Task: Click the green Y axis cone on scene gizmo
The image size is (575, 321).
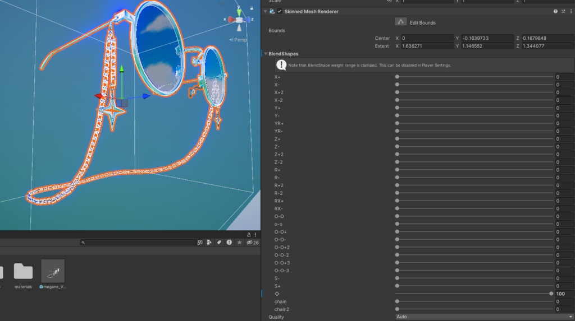Action: click(240, 11)
